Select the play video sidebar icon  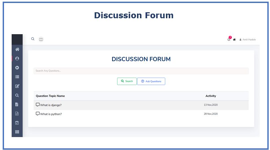click(17, 68)
